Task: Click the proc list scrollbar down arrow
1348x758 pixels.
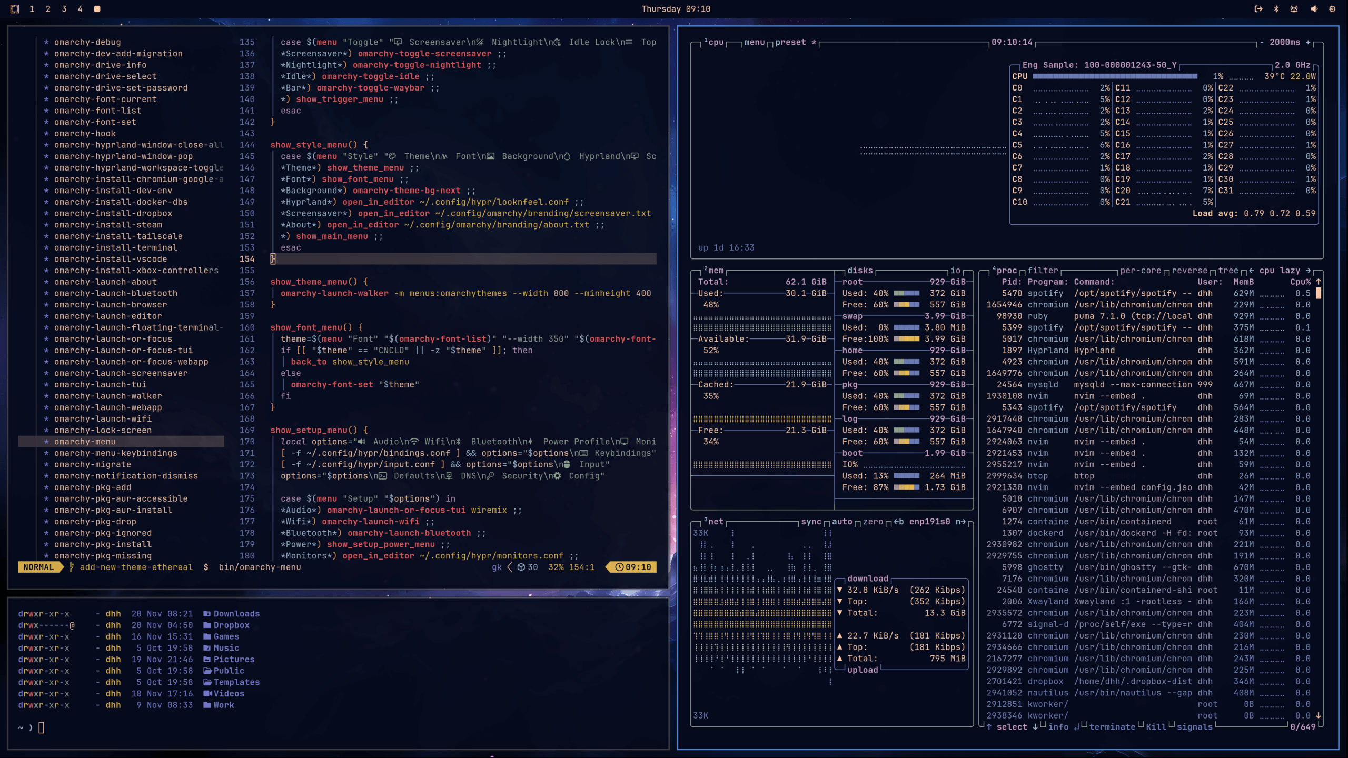Action: [x=1319, y=715]
